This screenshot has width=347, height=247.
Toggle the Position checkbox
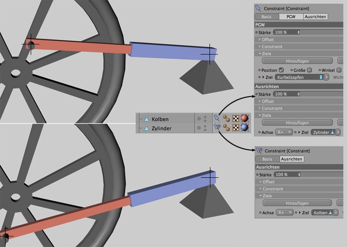(281, 70)
